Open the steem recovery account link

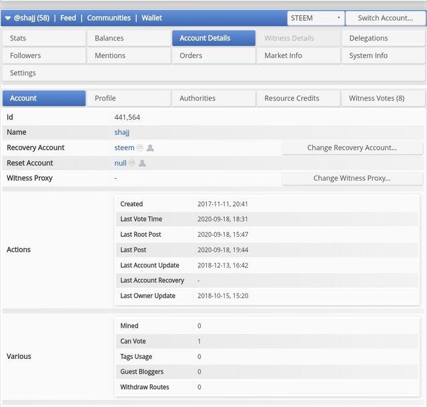point(124,147)
